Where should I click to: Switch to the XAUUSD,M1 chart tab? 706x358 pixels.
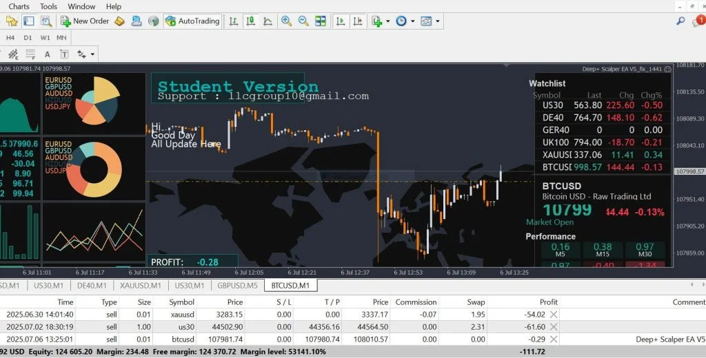tap(141, 285)
